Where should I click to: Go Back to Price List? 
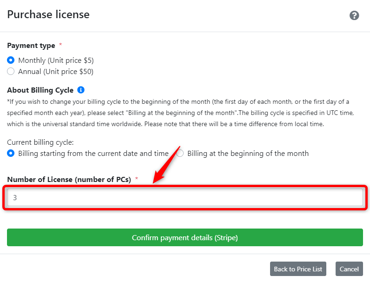(x=298, y=269)
